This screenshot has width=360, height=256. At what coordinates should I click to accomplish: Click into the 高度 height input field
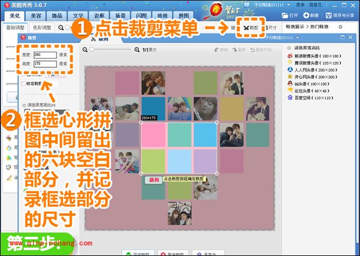[x=45, y=64]
